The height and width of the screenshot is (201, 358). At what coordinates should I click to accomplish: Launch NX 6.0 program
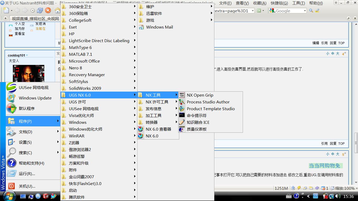(158, 136)
